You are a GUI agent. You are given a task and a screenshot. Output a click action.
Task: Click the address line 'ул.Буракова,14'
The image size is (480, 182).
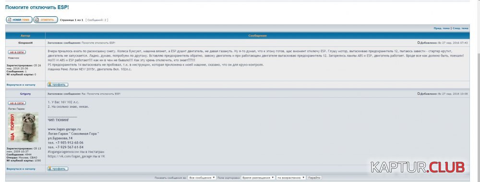(60, 138)
